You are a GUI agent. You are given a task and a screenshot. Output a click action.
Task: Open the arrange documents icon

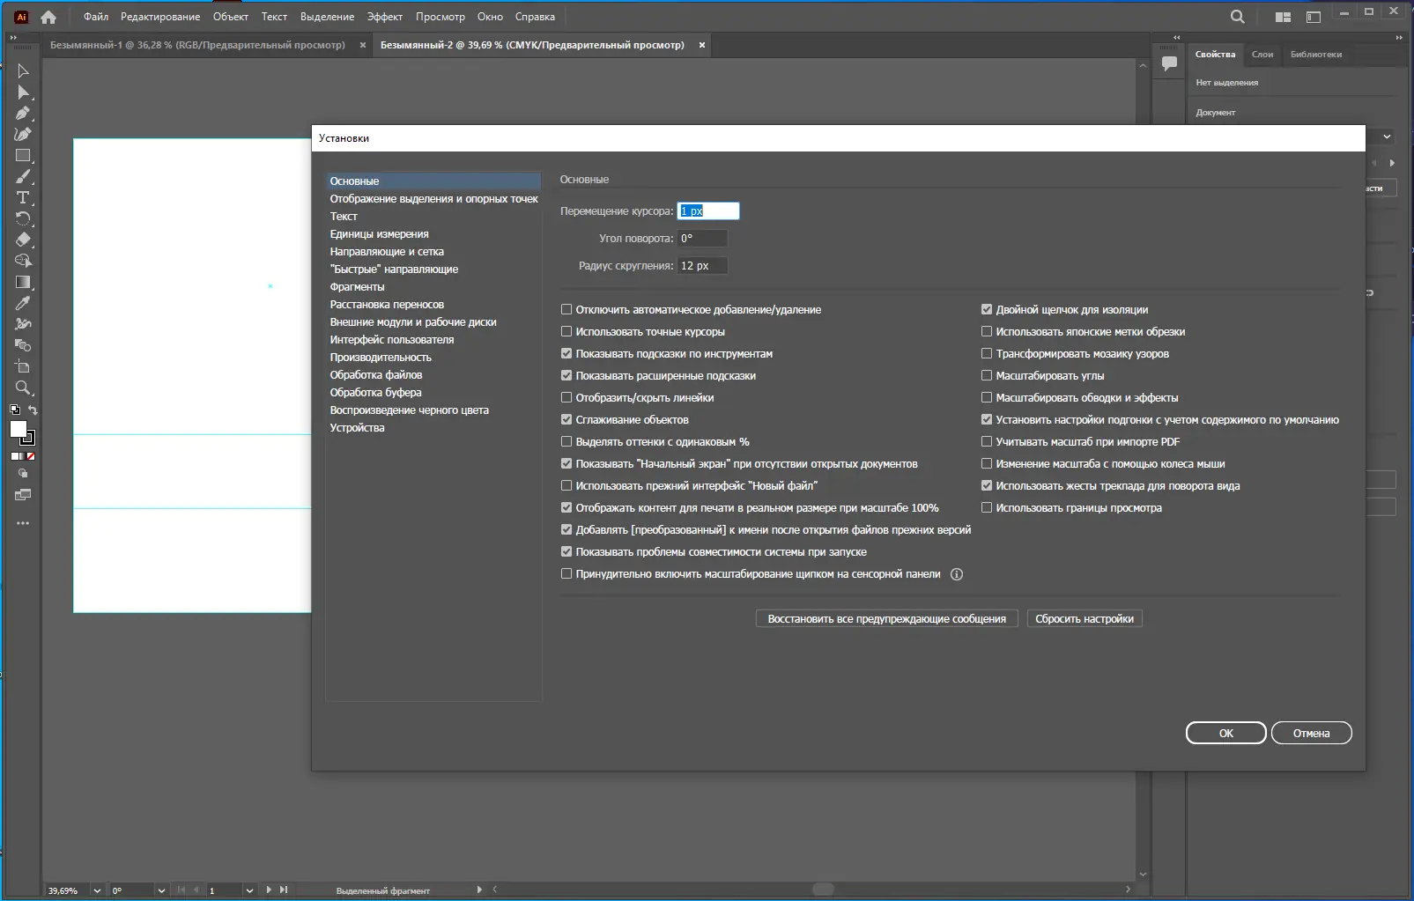point(1283,17)
